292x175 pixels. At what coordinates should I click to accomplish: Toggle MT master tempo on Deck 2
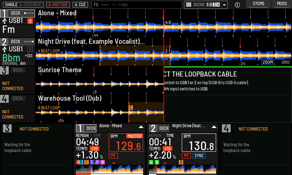coord(186,156)
